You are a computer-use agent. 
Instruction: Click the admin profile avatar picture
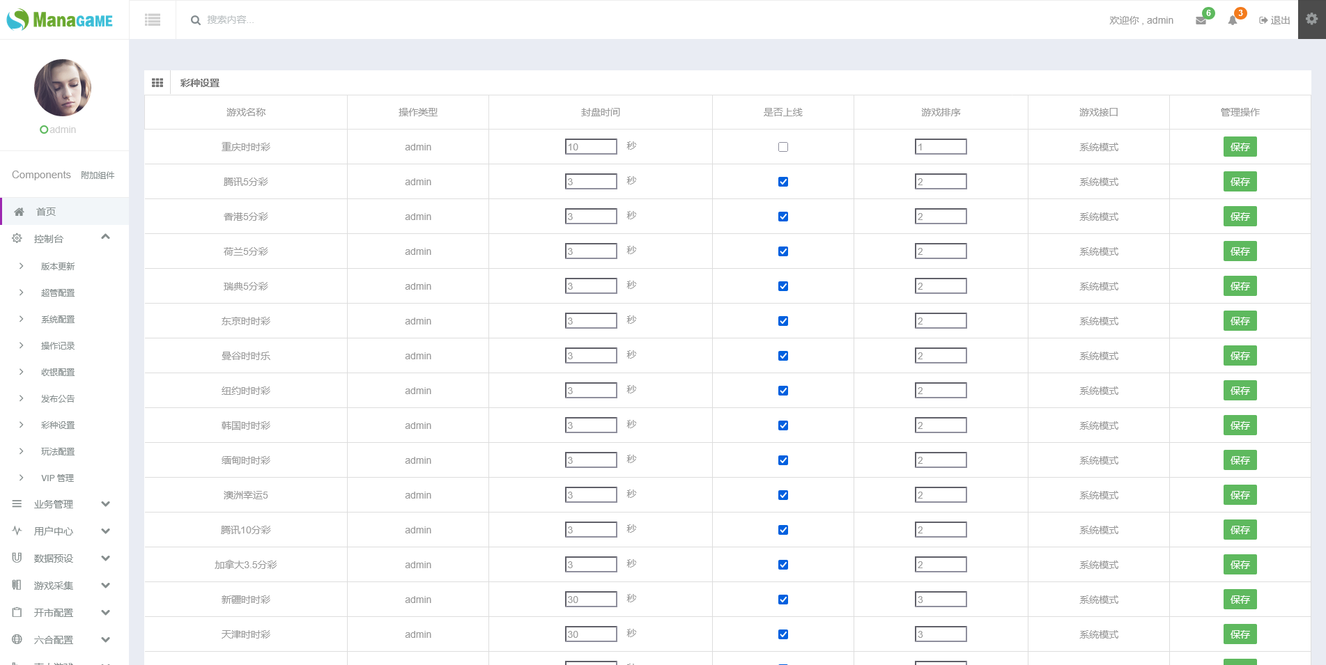[x=63, y=88]
